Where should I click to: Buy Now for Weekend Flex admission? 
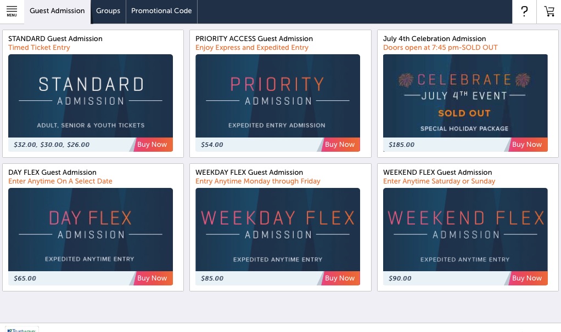click(x=527, y=278)
